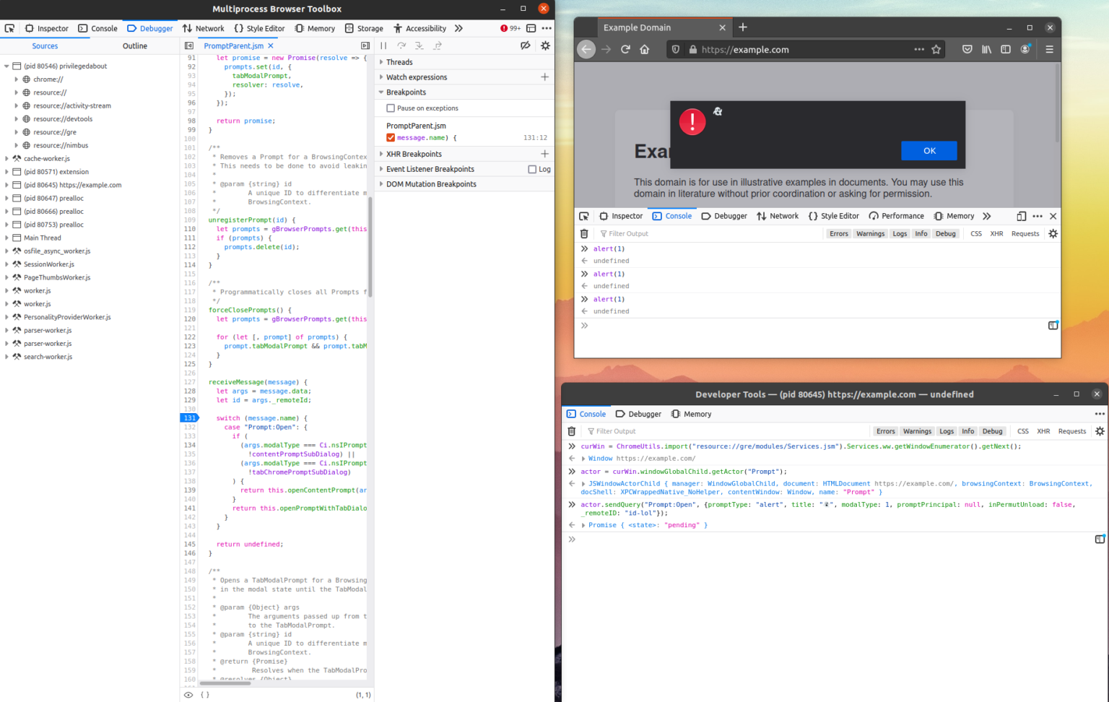The width and height of the screenshot is (1109, 702).
Task: Expand the Watch expressions section
Action: (381, 77)
